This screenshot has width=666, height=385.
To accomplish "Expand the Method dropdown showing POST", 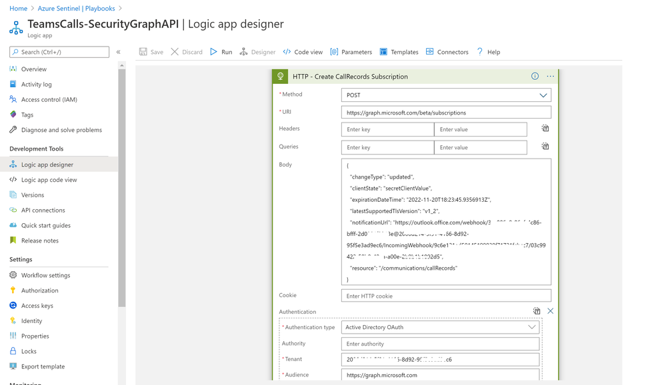I will click(446, 95).
